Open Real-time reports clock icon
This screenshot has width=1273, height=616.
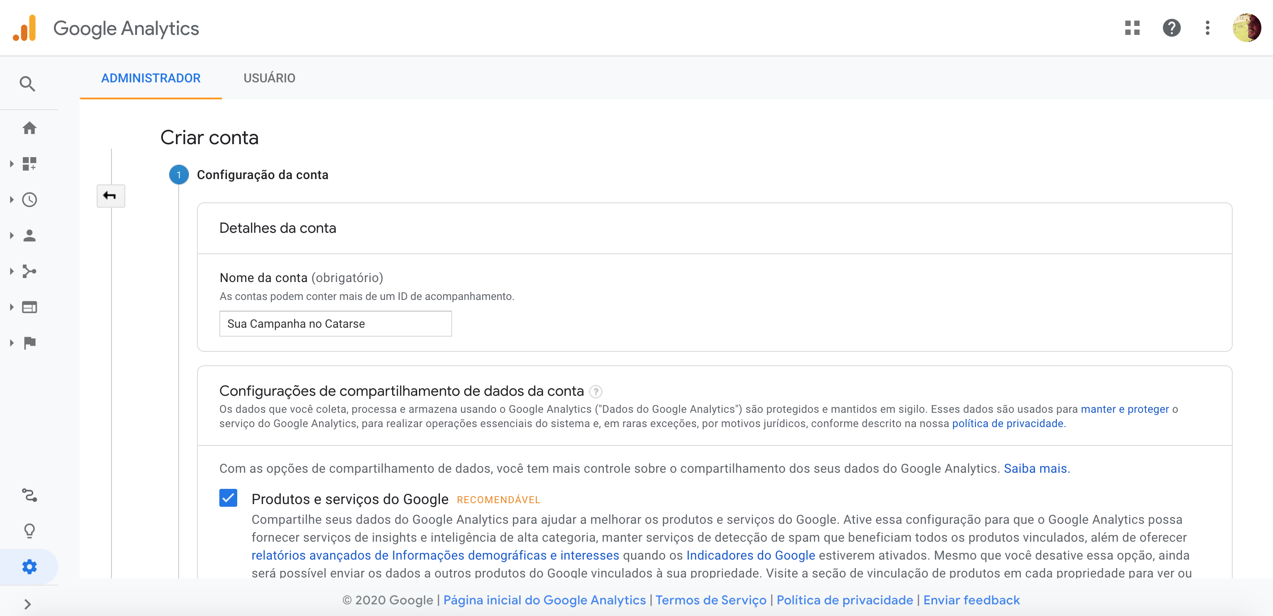[30, 200]
